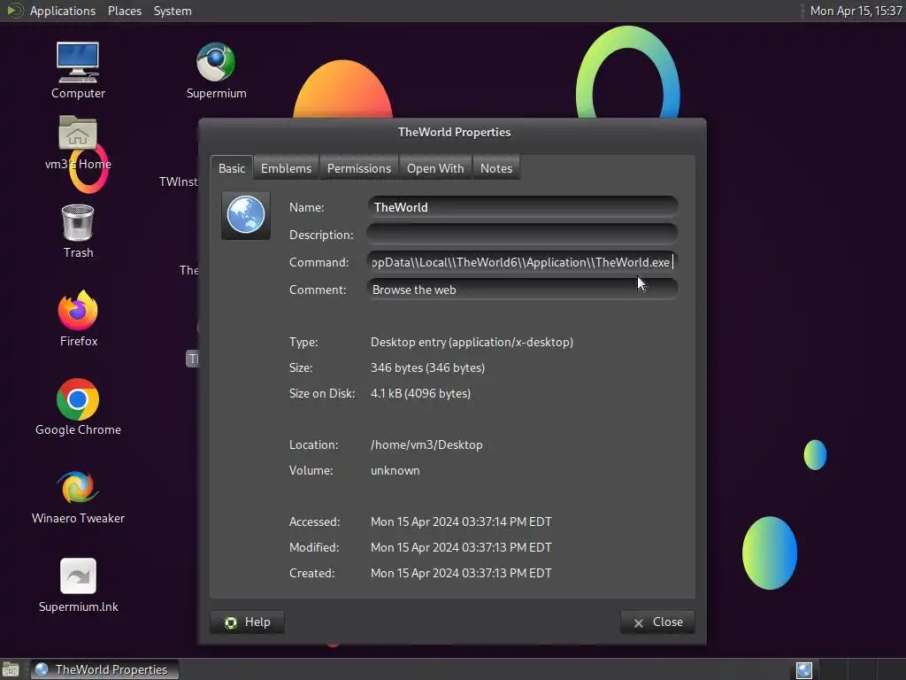This screenshot has height=680, width=906.
Task: Switch to the Notes tab
Action: point(496,168)
